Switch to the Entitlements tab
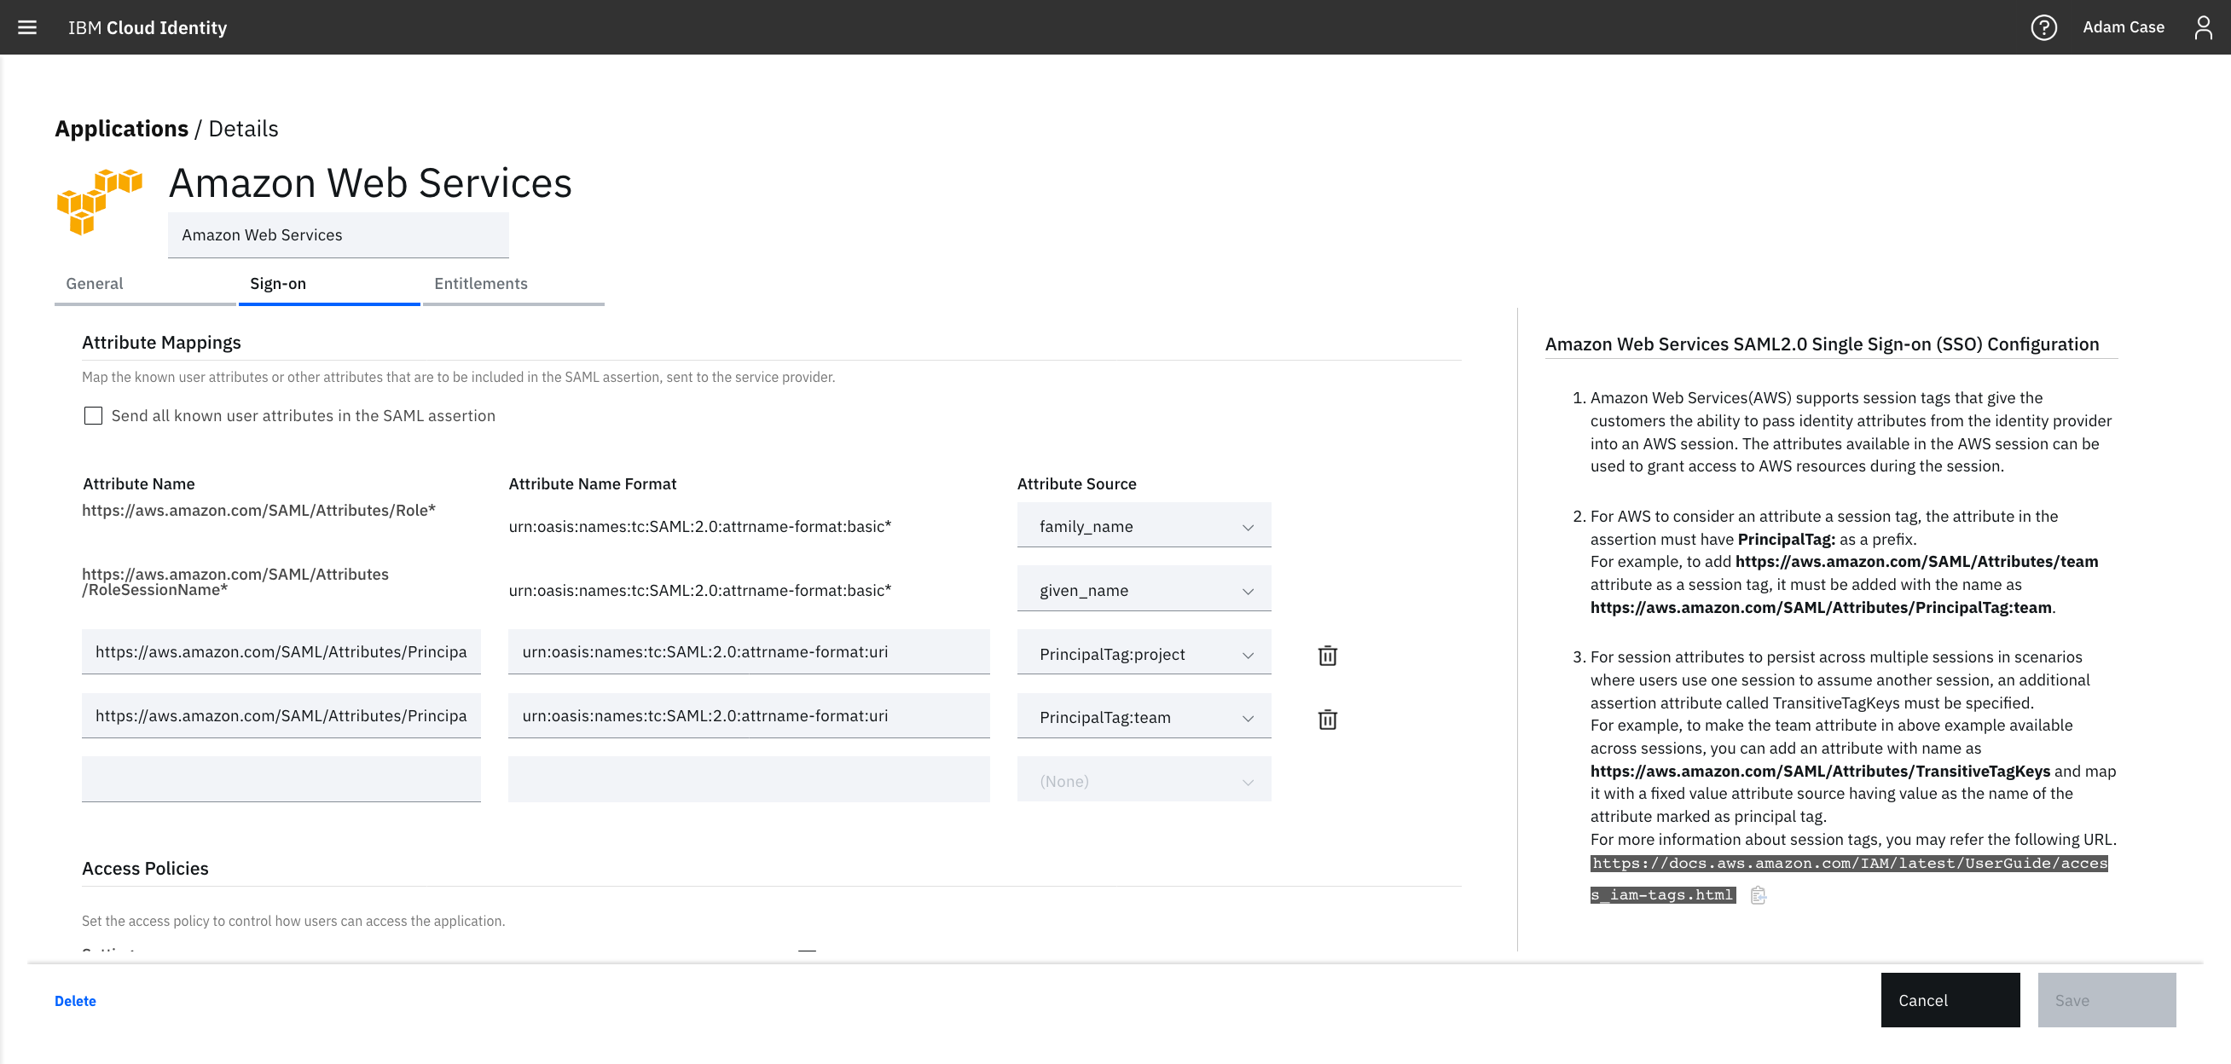 [x=481, y=283]
